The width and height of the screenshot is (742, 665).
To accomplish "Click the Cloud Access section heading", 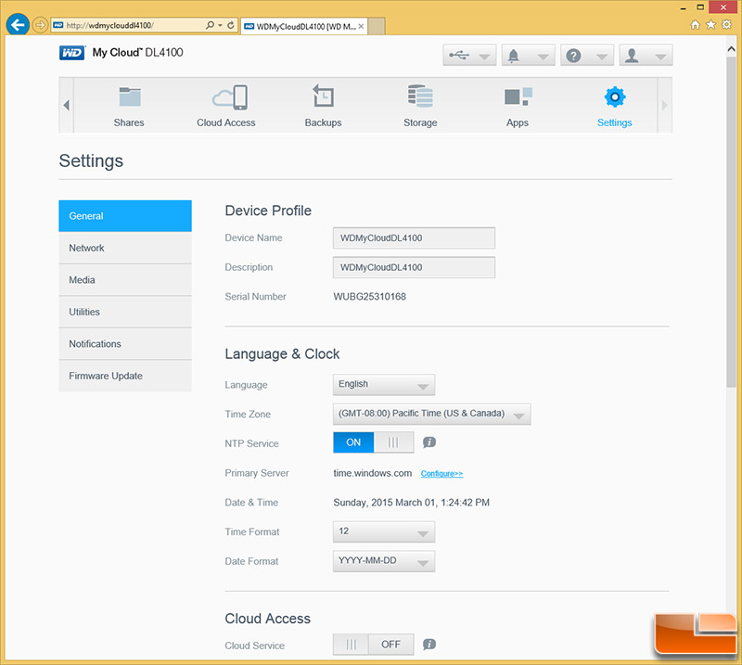I will (x=267, y=619).
